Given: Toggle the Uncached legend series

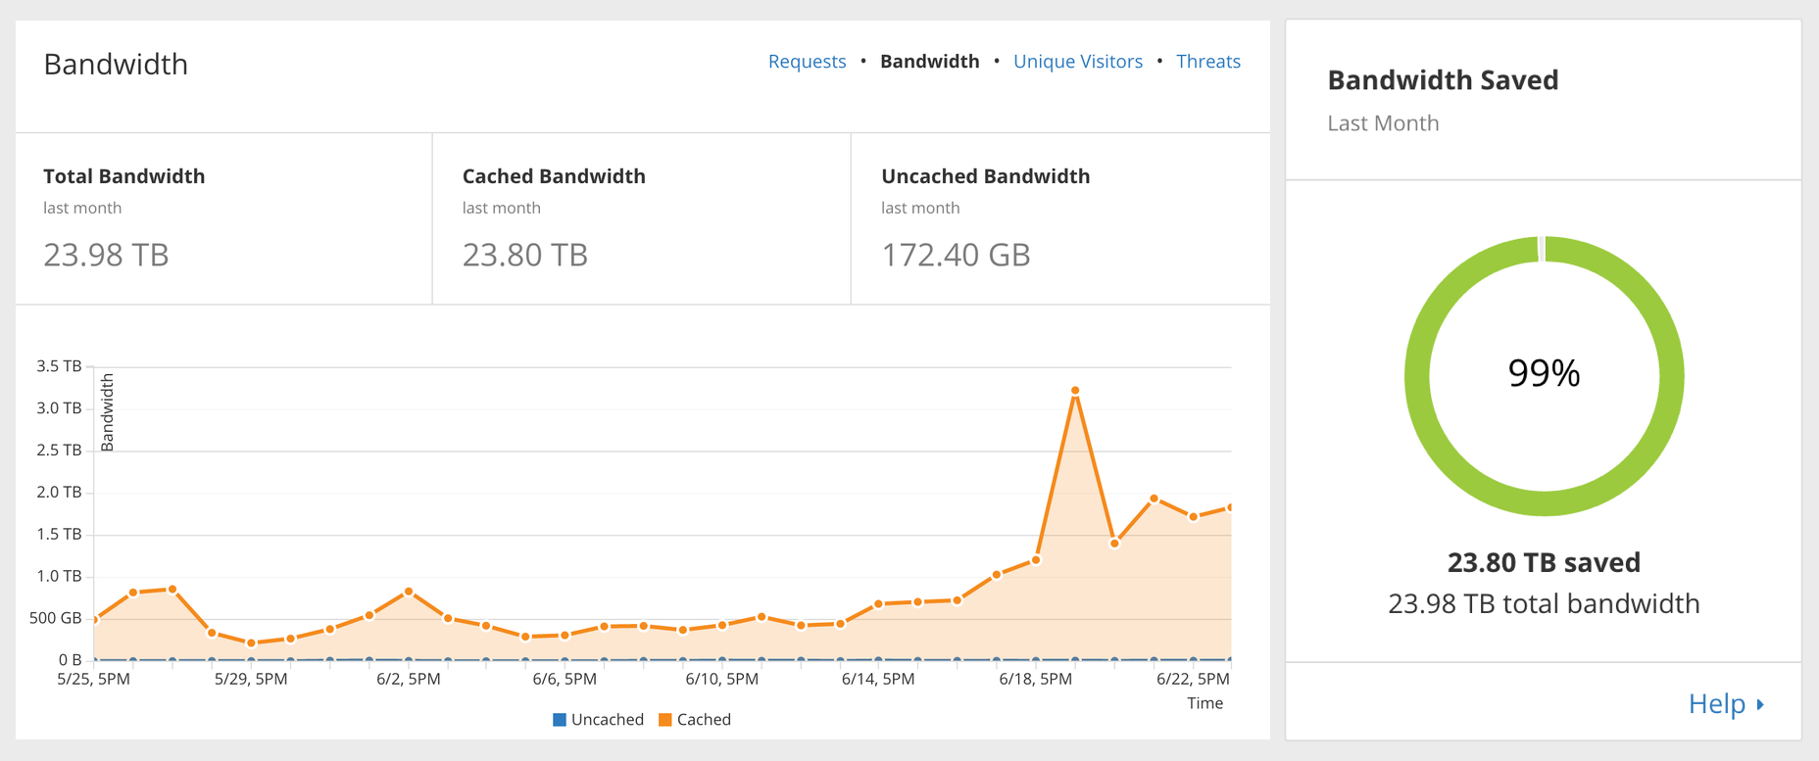Looking at the screenshot, I should tap(607, 720).
